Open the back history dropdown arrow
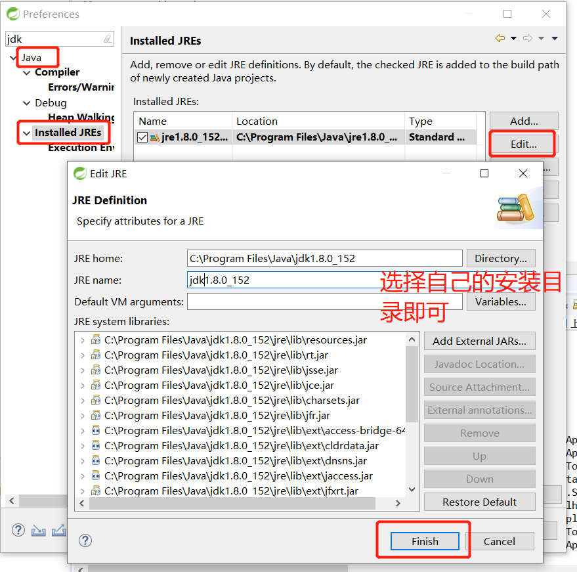The width and height of the screenshot is (577, 572). tap(513, 38)
